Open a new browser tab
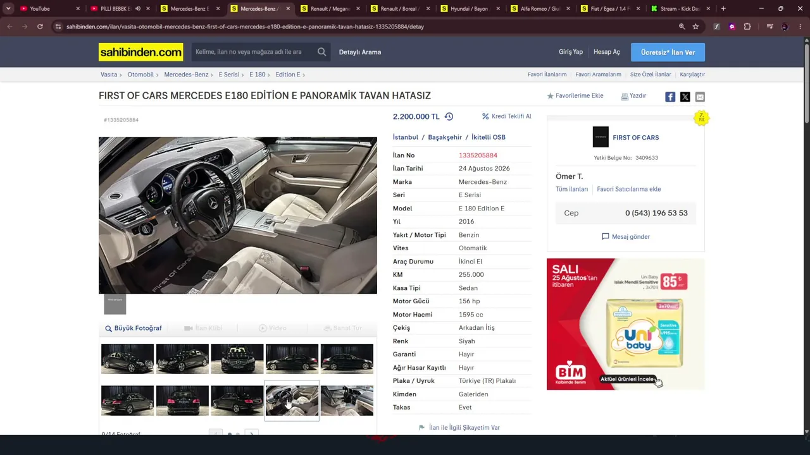 pos(723,9)
